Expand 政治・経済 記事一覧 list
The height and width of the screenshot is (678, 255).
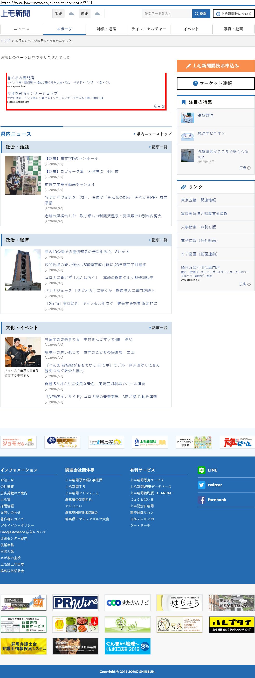pos(158,240)
